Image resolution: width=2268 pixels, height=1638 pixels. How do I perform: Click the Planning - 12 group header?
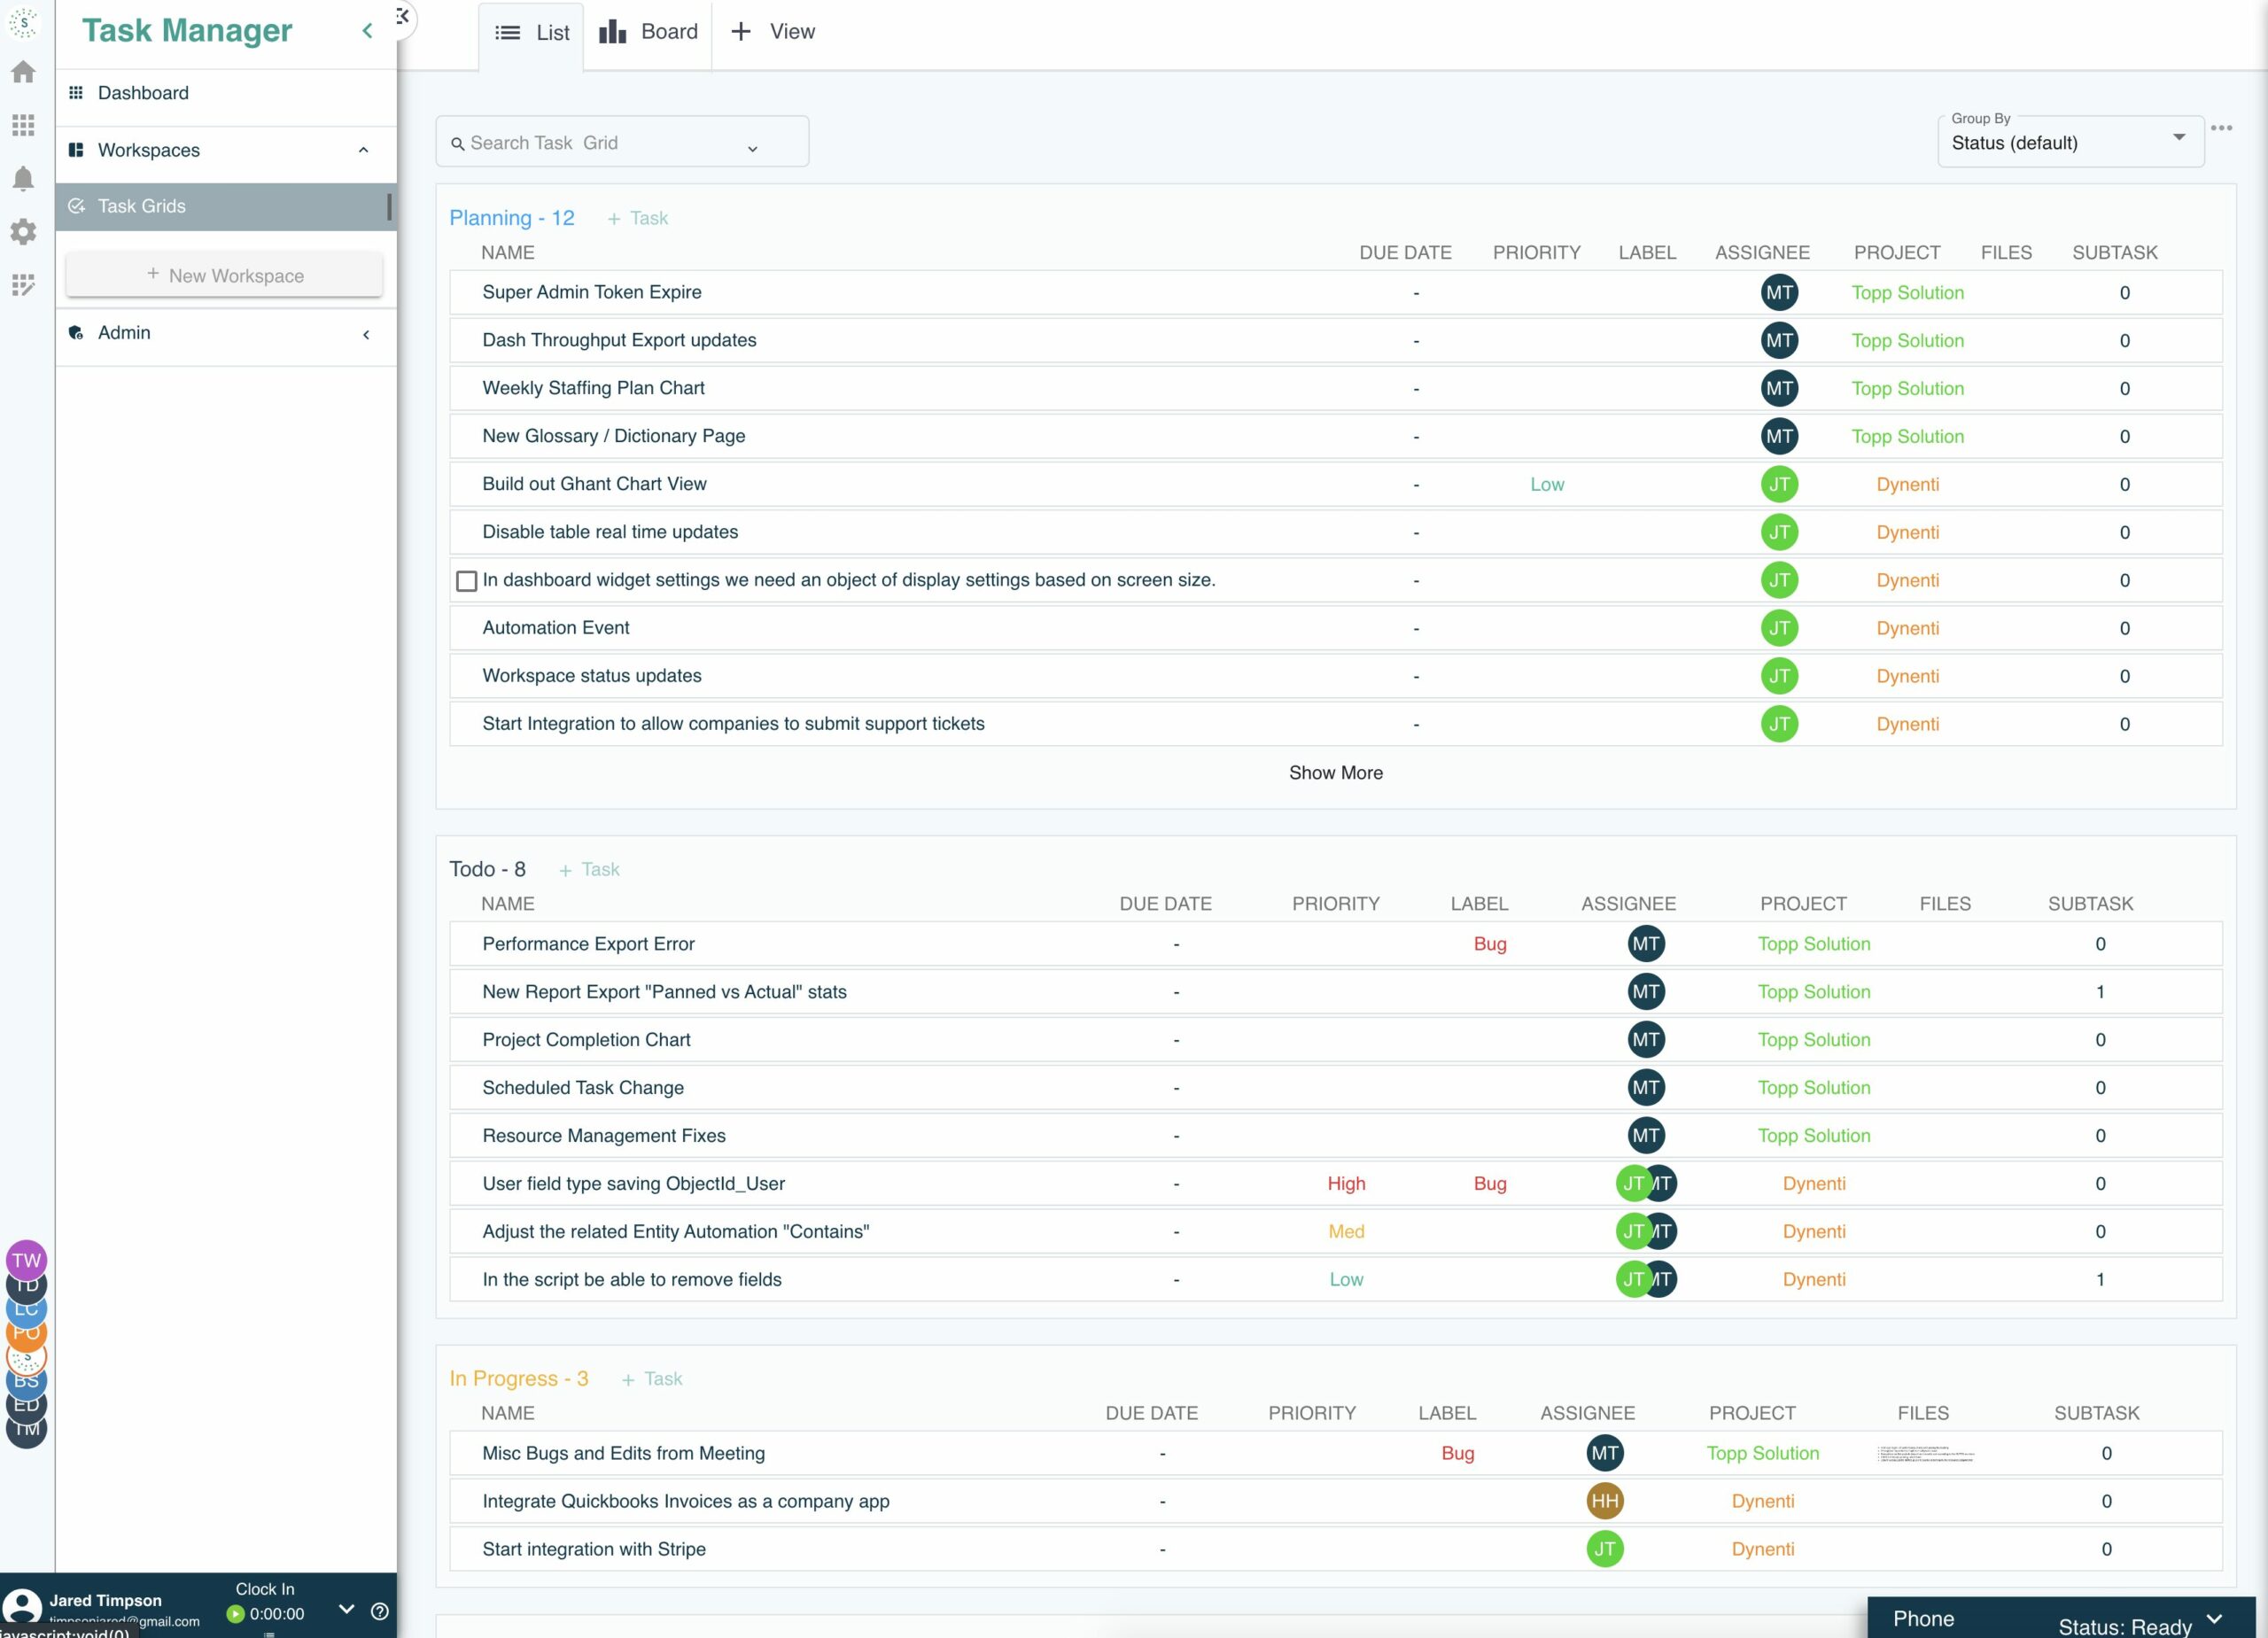coord(512,218)
